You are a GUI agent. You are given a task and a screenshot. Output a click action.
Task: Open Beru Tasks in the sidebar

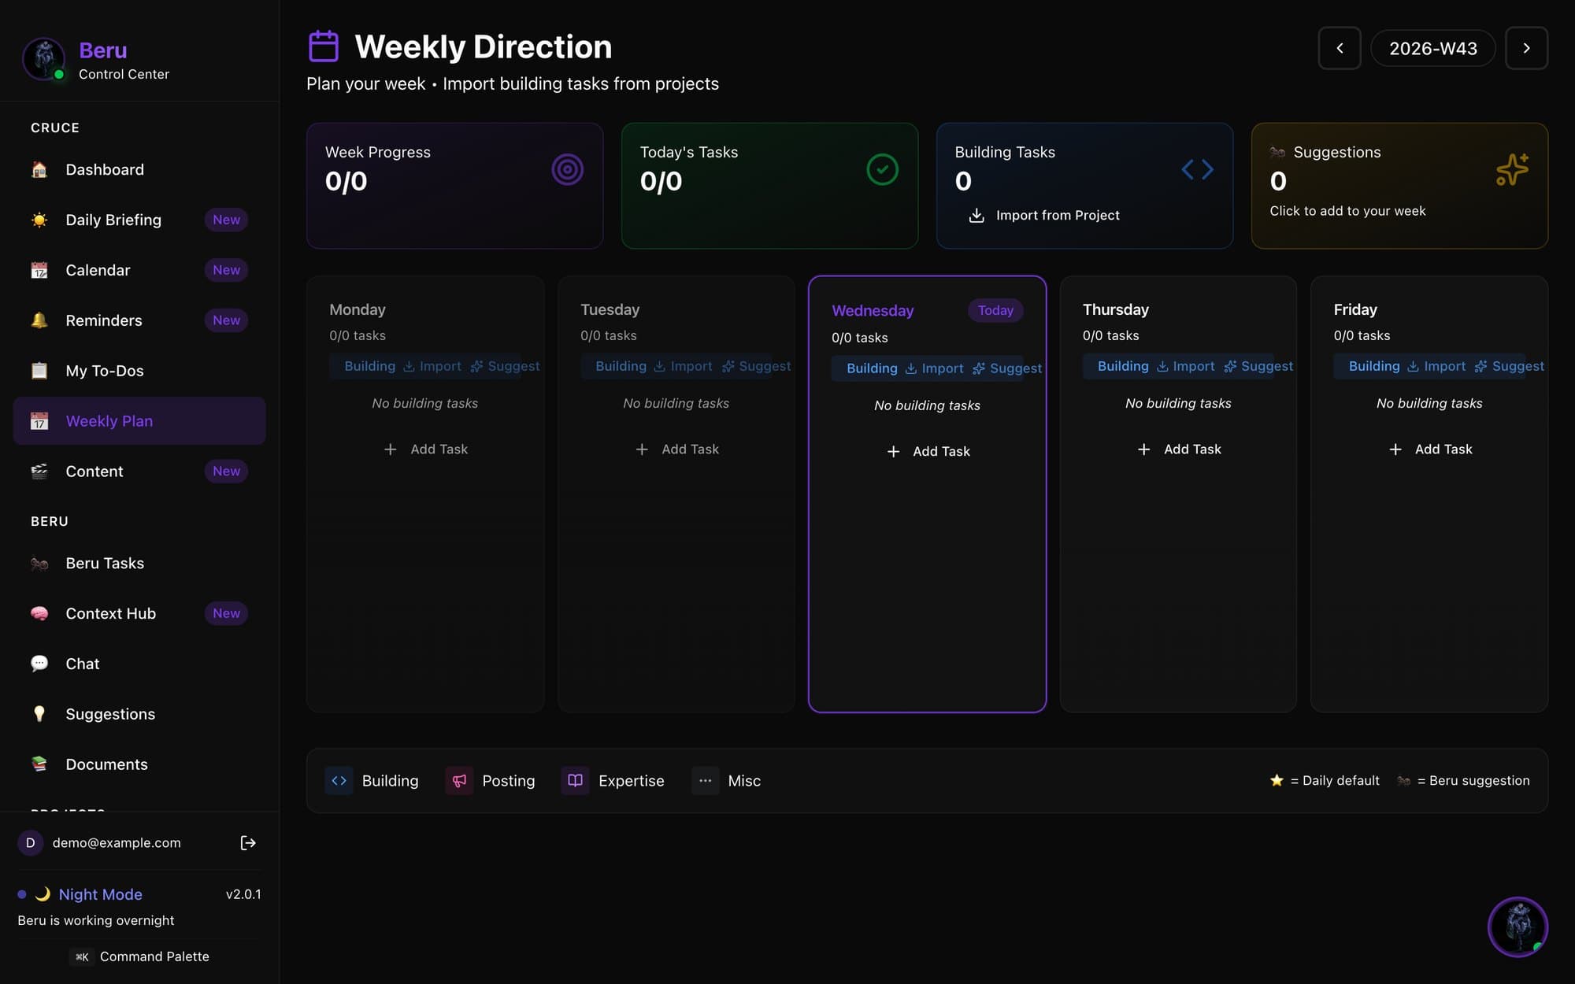tap(139, 563)
